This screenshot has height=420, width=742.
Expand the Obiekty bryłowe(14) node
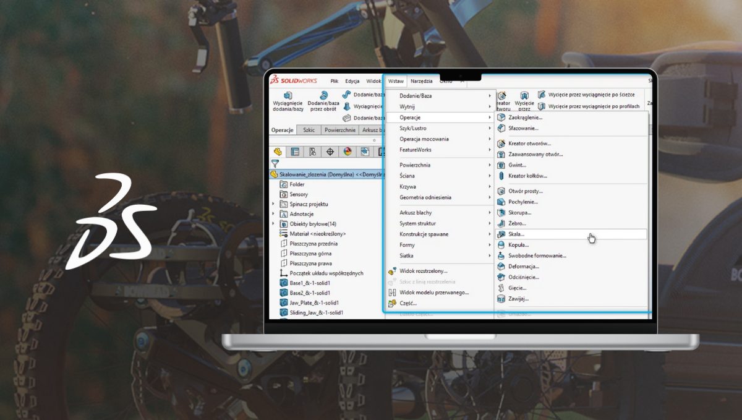point(274,224)
